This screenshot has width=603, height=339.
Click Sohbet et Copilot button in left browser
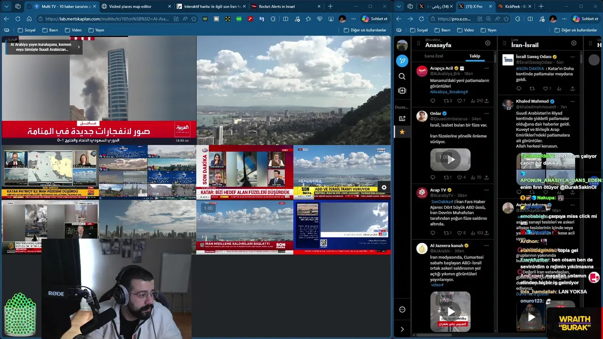(x=375, y=19)
